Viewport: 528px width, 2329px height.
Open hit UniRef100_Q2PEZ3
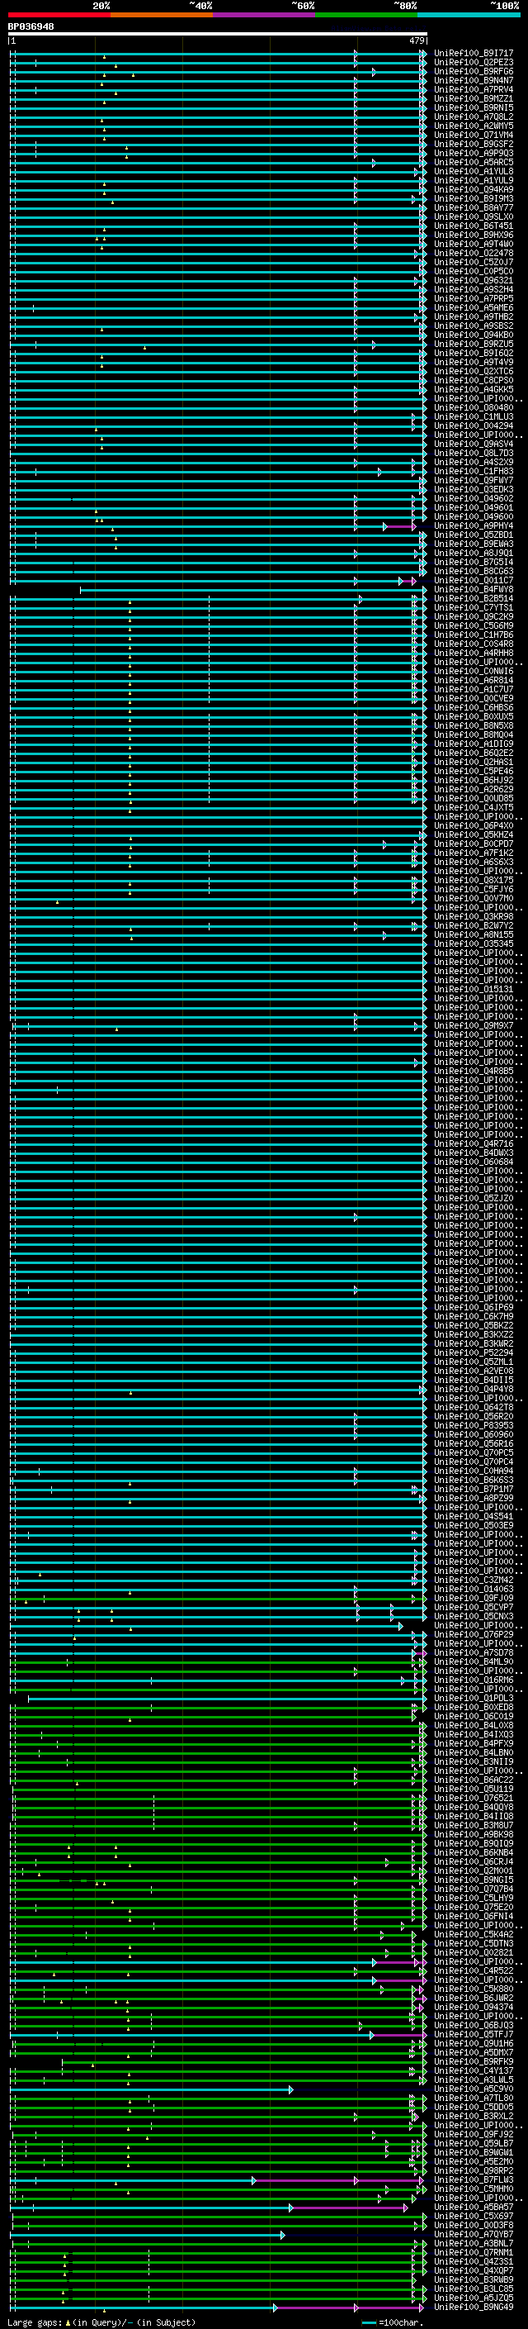[x=474, y=63]
